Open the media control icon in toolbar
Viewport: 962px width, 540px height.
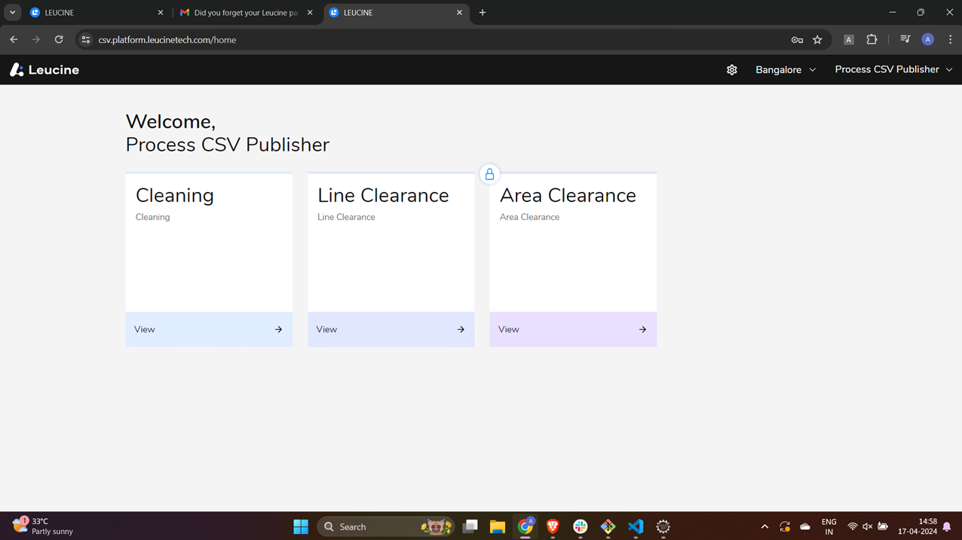(x=905, y=39)
